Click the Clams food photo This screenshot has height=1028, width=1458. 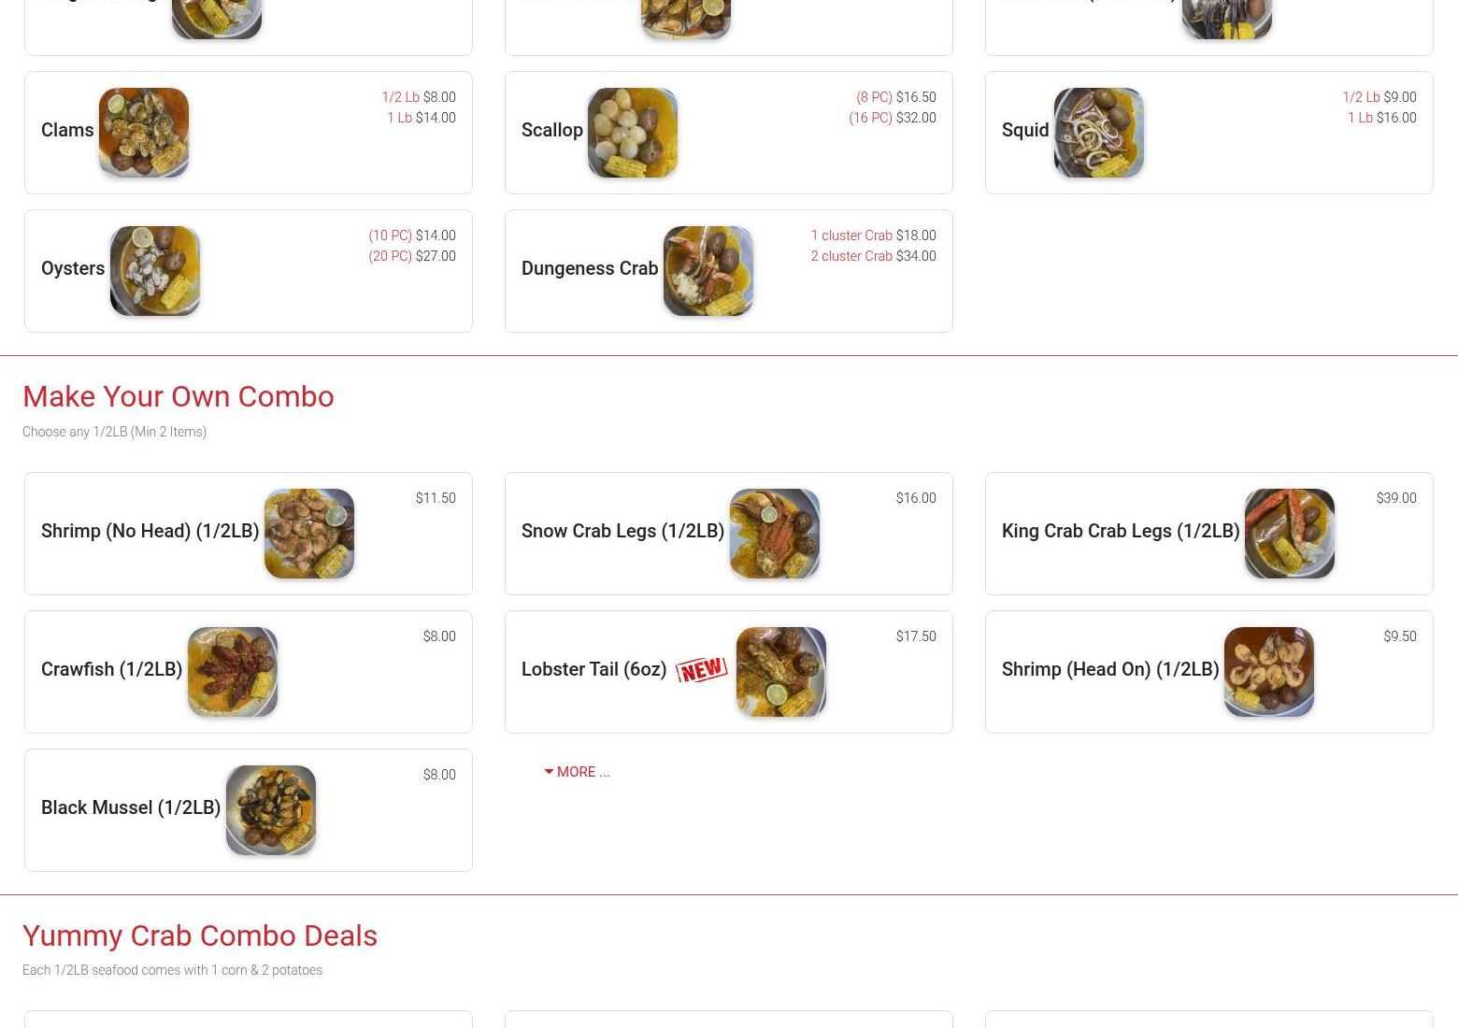tap(144, 133)
